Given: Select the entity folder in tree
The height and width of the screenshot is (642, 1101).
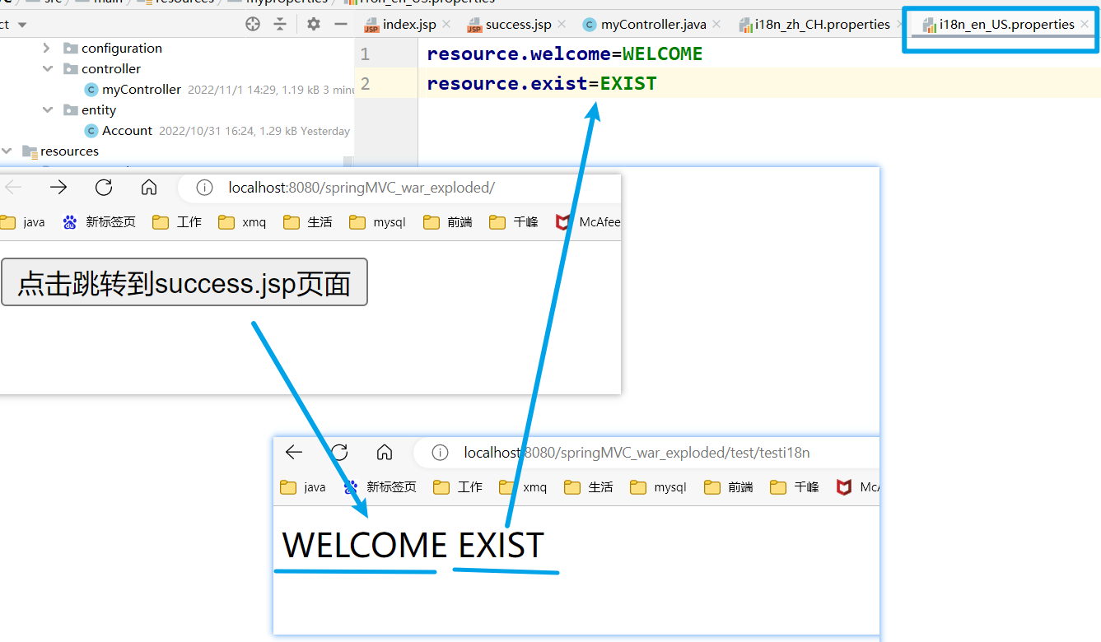Looking at the screenshot, I should pos(90,110).
